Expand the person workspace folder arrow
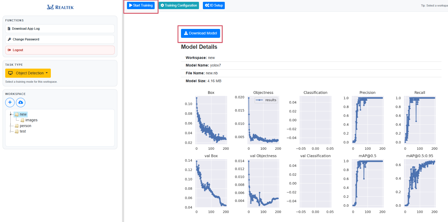 pos(11,126)
